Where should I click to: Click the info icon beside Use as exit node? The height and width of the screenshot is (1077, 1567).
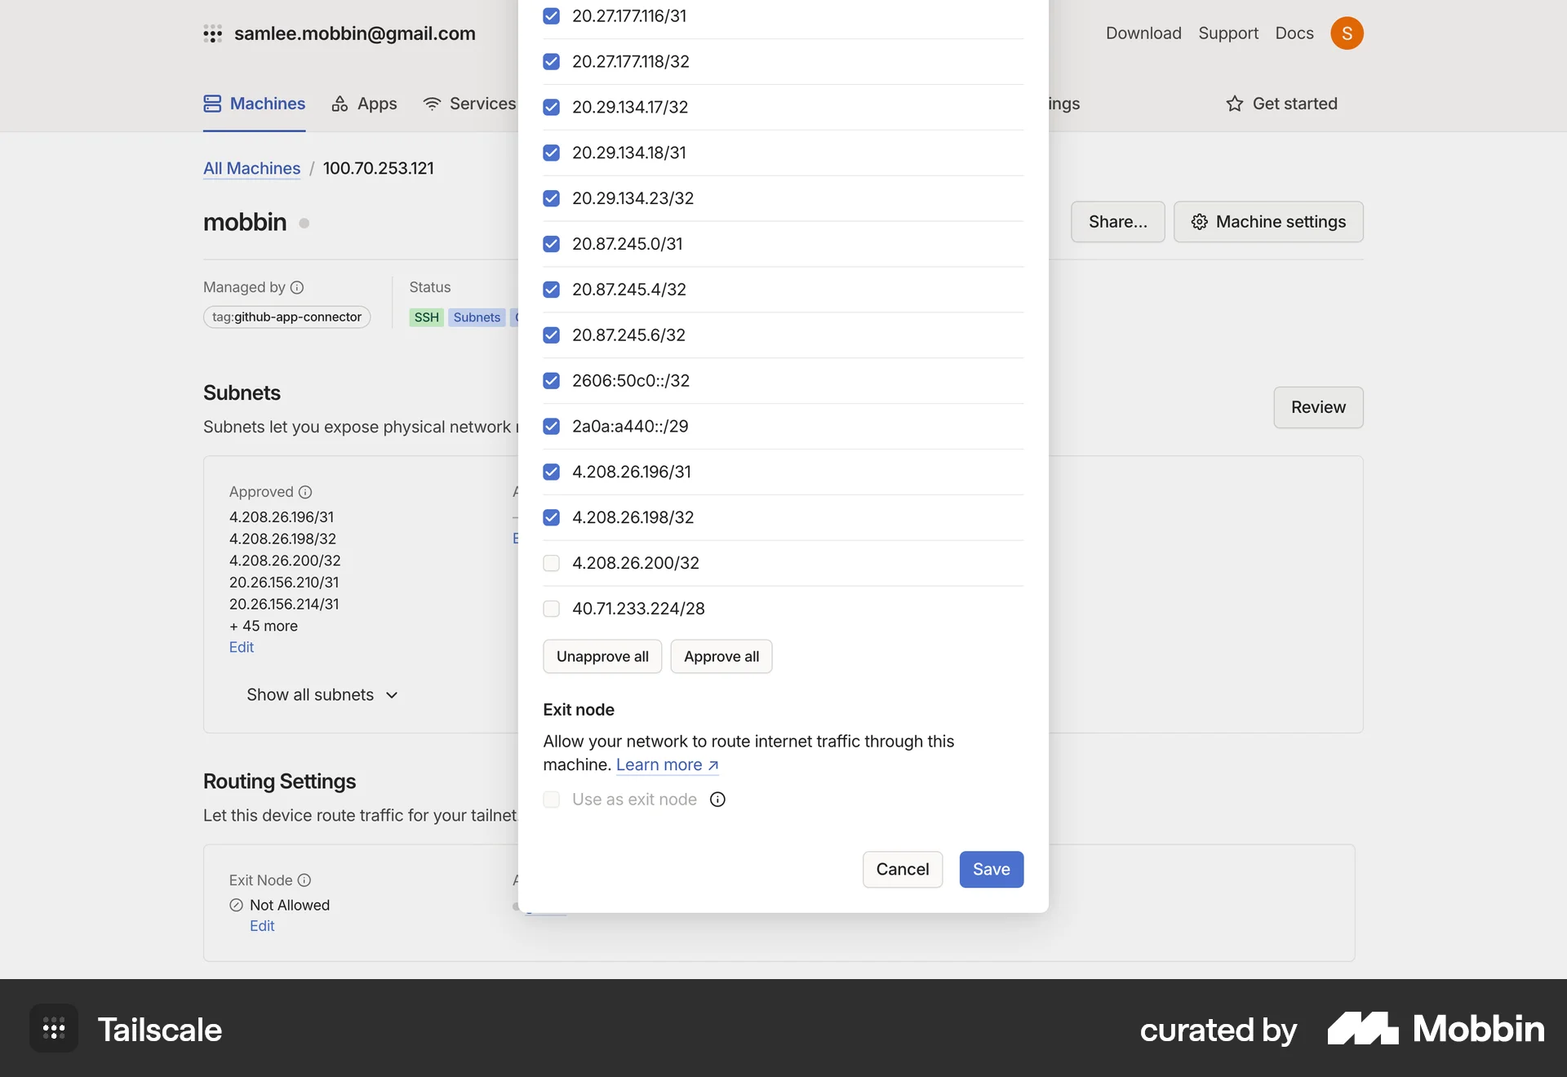pyautogui.click(x=717, y=800)
